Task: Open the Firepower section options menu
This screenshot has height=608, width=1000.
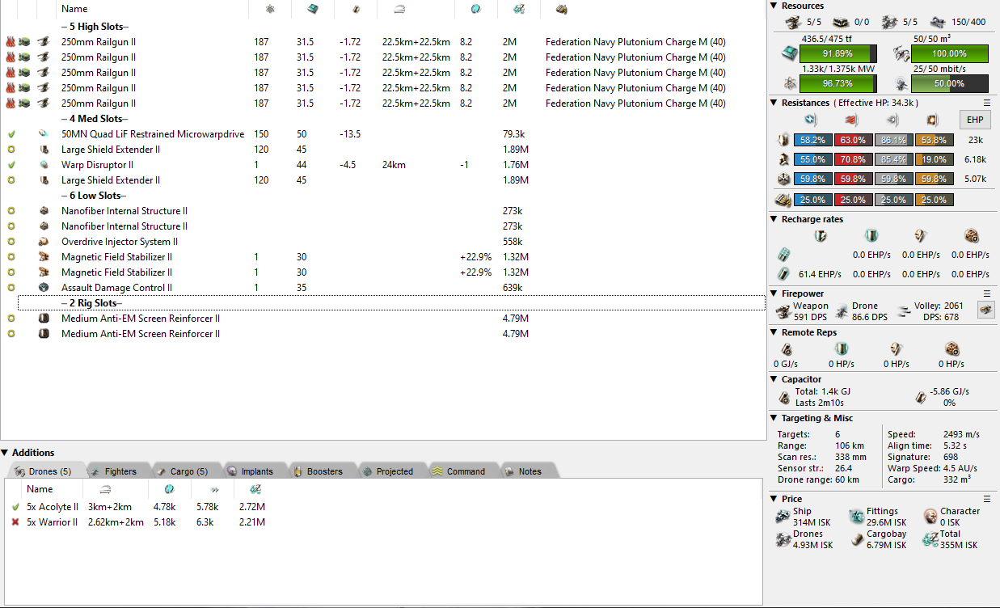Action: click(x=986, y=293)
